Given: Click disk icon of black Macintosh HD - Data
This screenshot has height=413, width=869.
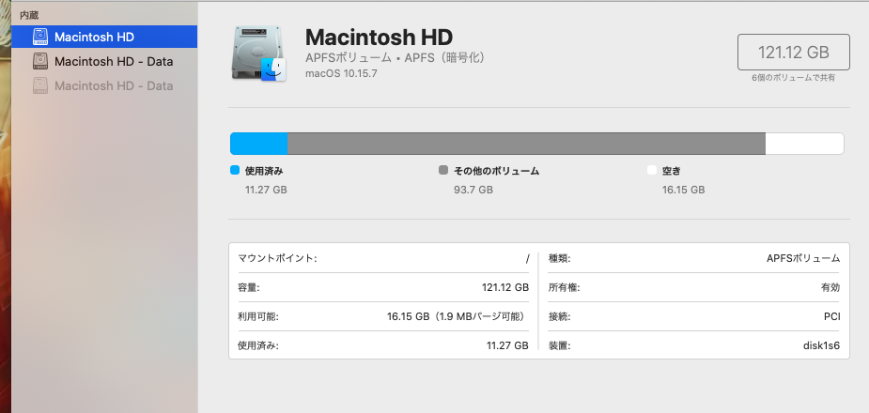Looking at the screenshot, I should (x=40, y=61).
